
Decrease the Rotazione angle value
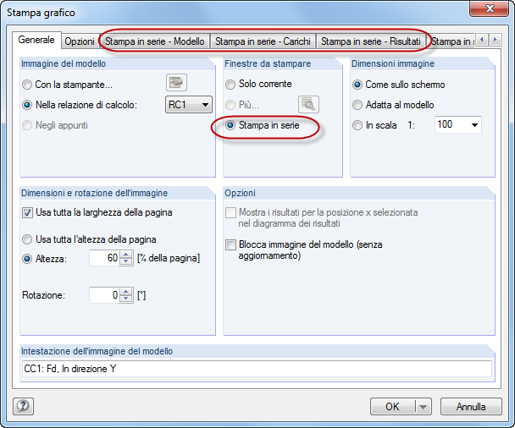coord(126,298)
